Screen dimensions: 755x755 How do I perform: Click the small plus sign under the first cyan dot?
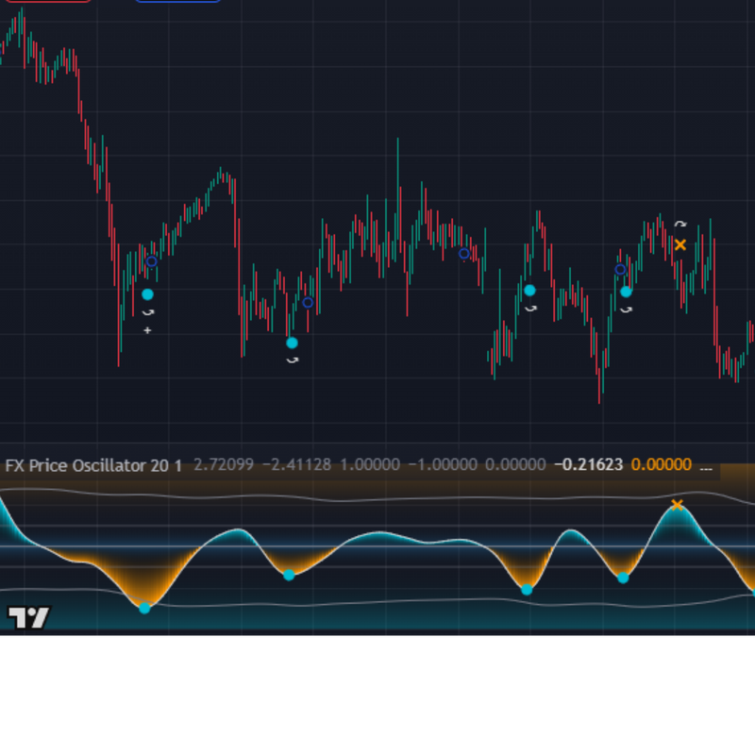[147, 330]
